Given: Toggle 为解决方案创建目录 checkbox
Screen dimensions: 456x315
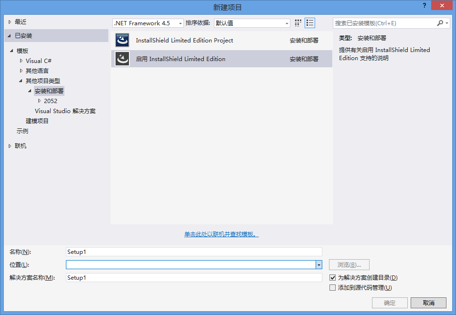Looking at the screenshot, I should tap(333, 277).
